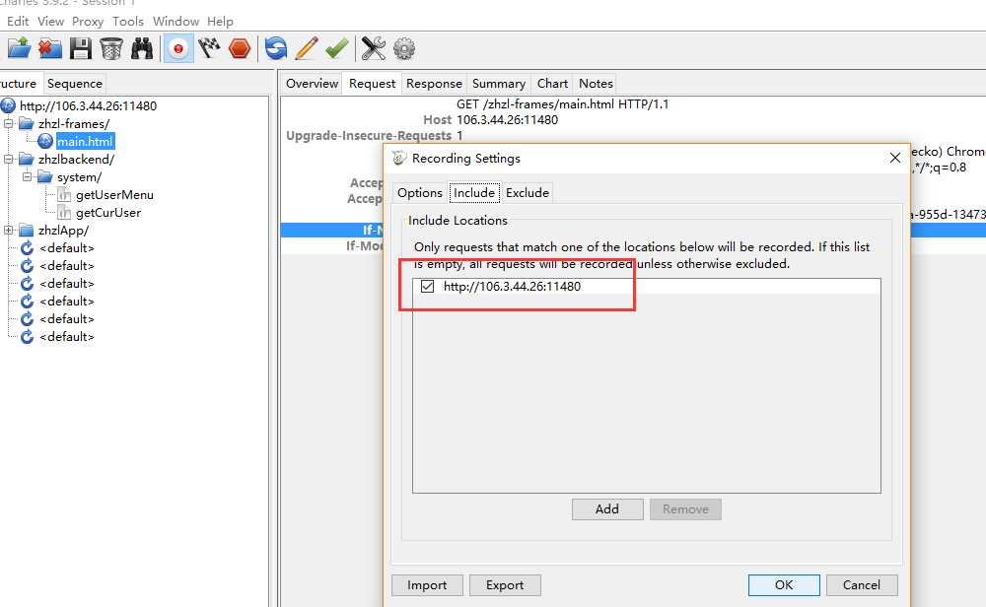
Task: Click the Open Session folder icon
Action: [x=19, y=48]
